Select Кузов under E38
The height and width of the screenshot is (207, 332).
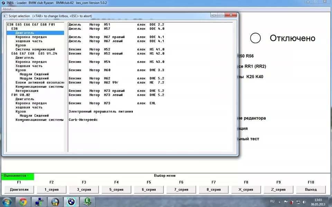coord(20,45)
